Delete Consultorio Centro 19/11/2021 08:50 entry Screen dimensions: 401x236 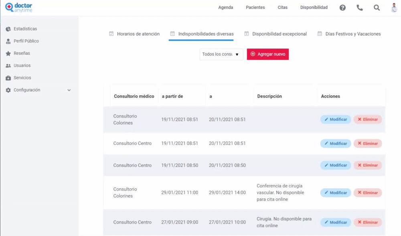[x=367, y=165]
